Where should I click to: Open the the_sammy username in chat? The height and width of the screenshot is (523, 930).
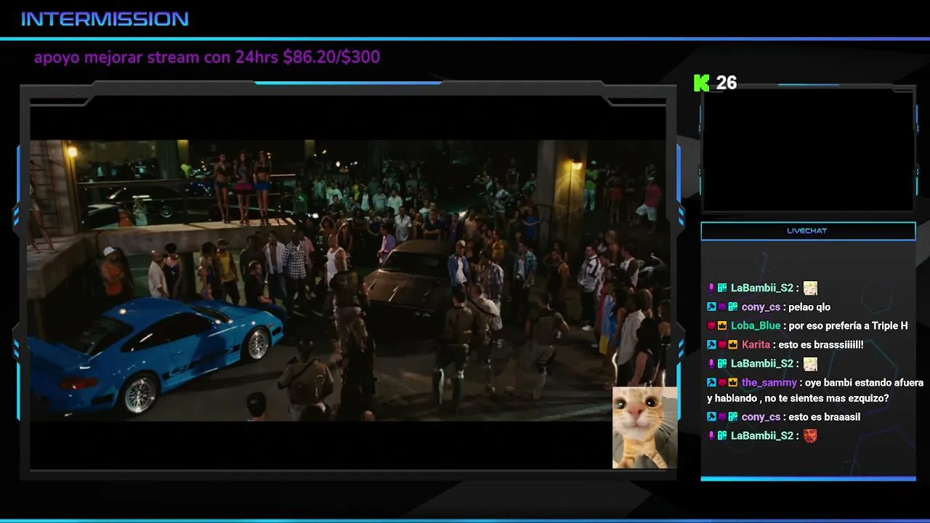[x=769, y=383]
